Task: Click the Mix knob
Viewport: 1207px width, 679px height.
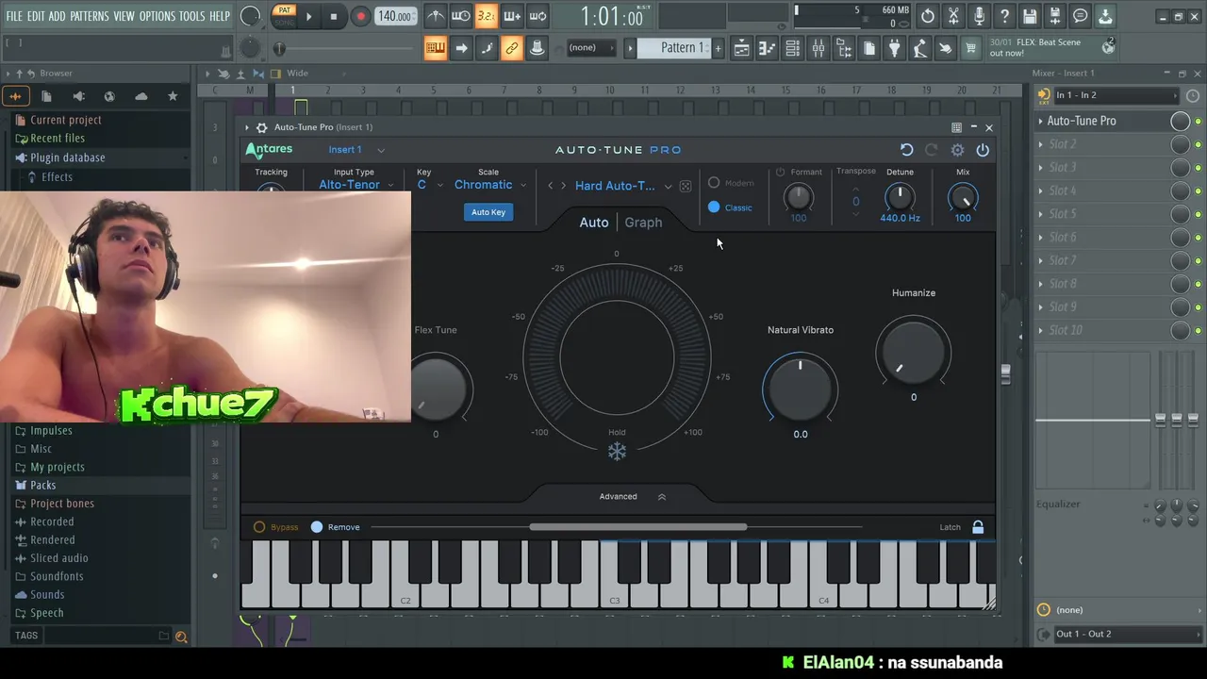Action: click(x=963, y=197)
